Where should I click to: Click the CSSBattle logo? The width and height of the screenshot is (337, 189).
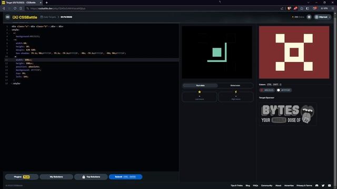(25, 17)
